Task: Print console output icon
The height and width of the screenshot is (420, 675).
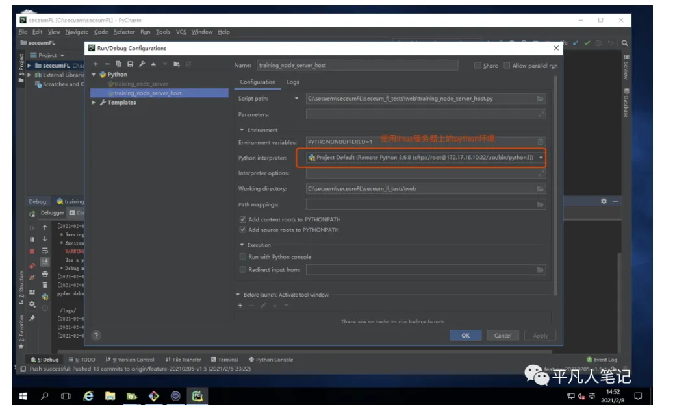Action: [45, 274]
